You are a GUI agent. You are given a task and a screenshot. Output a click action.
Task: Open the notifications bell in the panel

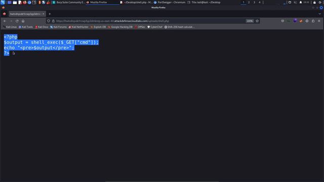coord(301,2)
